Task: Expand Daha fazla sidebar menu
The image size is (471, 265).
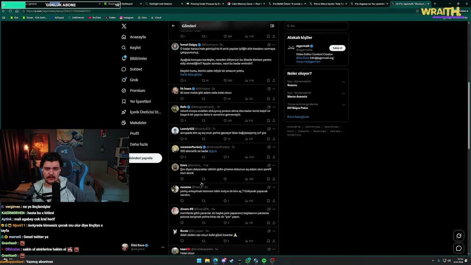Action: (x=138, y=144)
